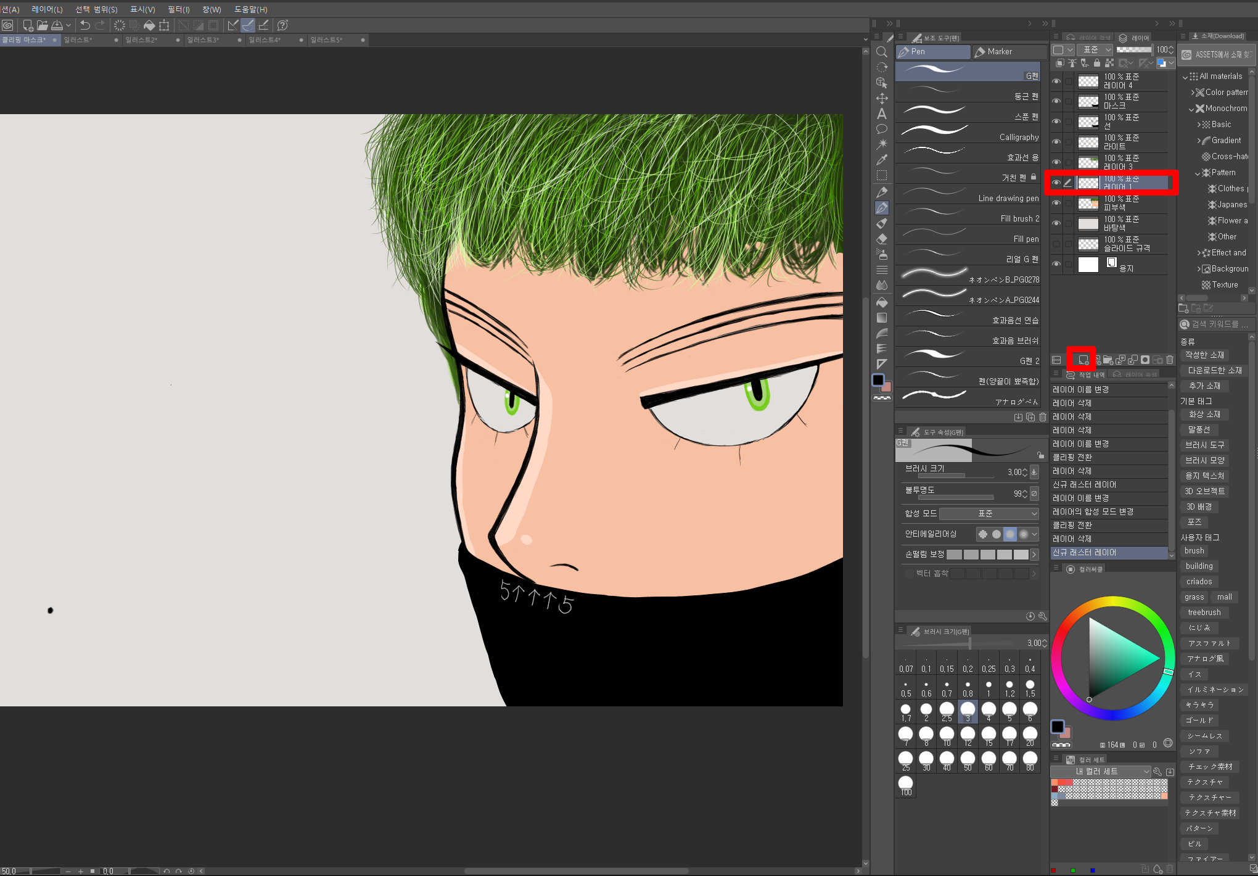Image resolution: width=1258 pixels, height=876 pixels.
Task: Show the 슬라이드 규격 layer
Action: pos(1056,244)
